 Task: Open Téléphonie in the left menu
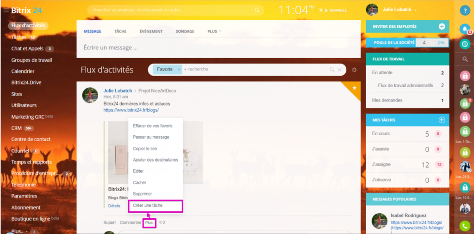(x=23, y=185)
